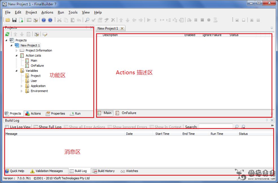This screenshot has width=278, height=183.
Task: Click the Open Project folder icon
Action: click(8, 20)
